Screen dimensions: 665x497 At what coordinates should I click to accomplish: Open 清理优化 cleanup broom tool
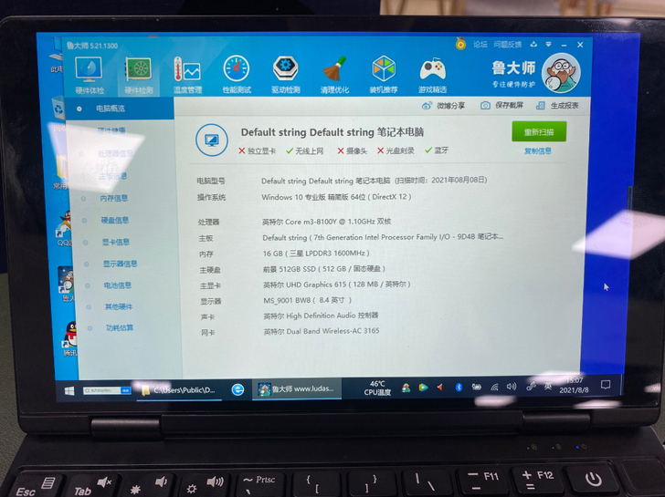[x=334, y=75]
